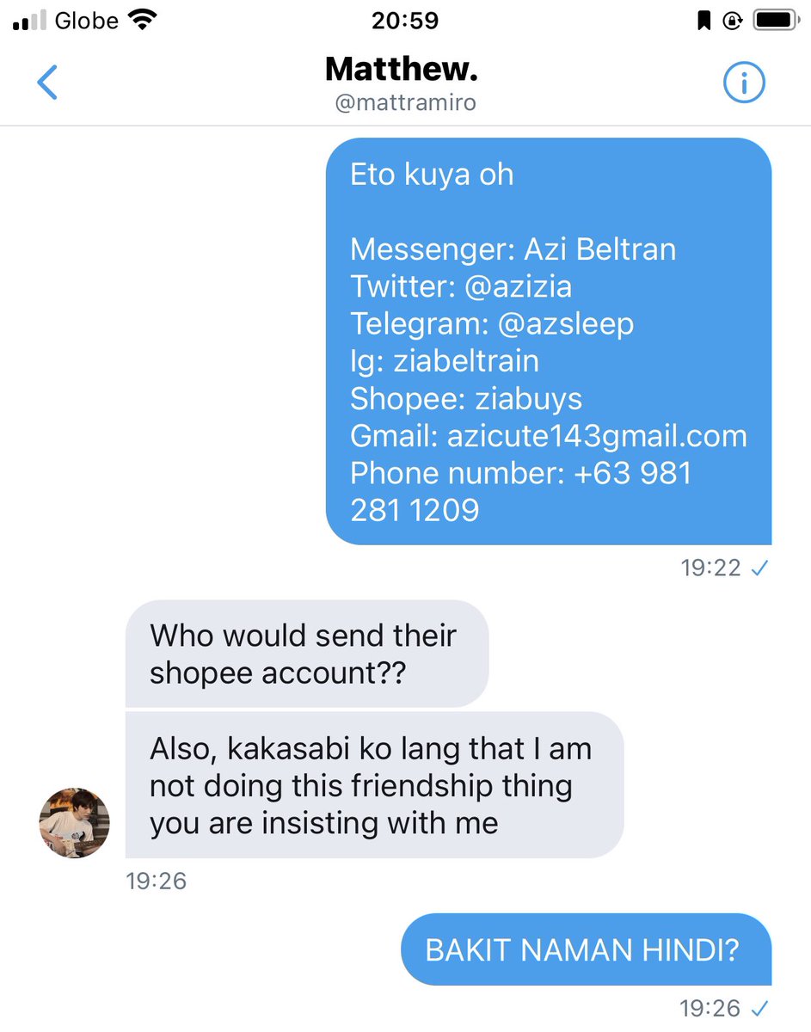Open the Matthew. conversation title
Viewport: 811px width, 1032px height.
click(402, 70)
